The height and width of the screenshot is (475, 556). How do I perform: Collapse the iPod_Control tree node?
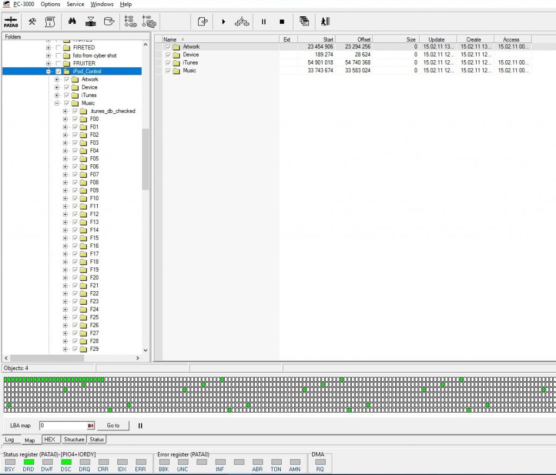[48, 72]
